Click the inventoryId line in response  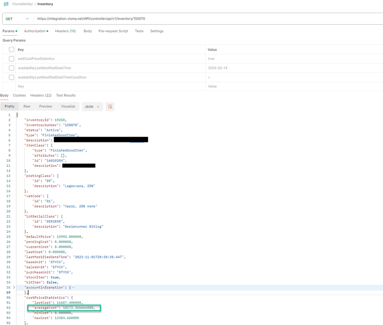[45, 120]
